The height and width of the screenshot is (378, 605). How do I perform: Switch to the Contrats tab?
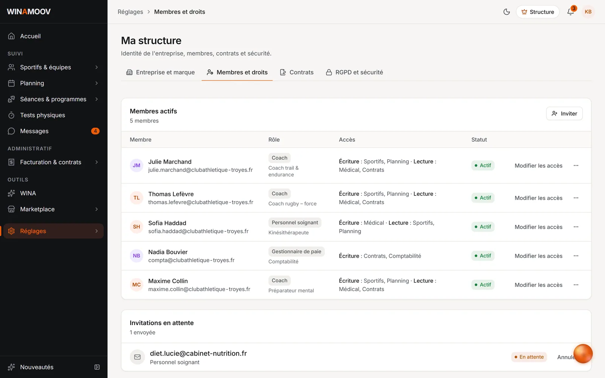click(296, 72)
